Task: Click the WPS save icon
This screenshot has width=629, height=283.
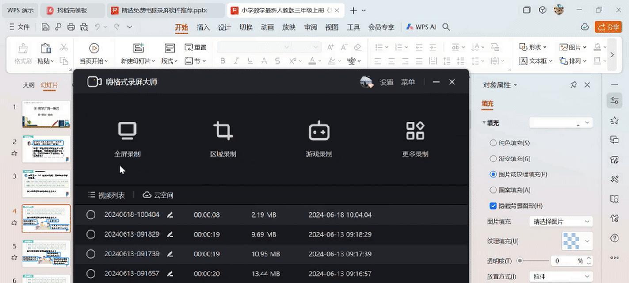Action: [x=45, y=27]
